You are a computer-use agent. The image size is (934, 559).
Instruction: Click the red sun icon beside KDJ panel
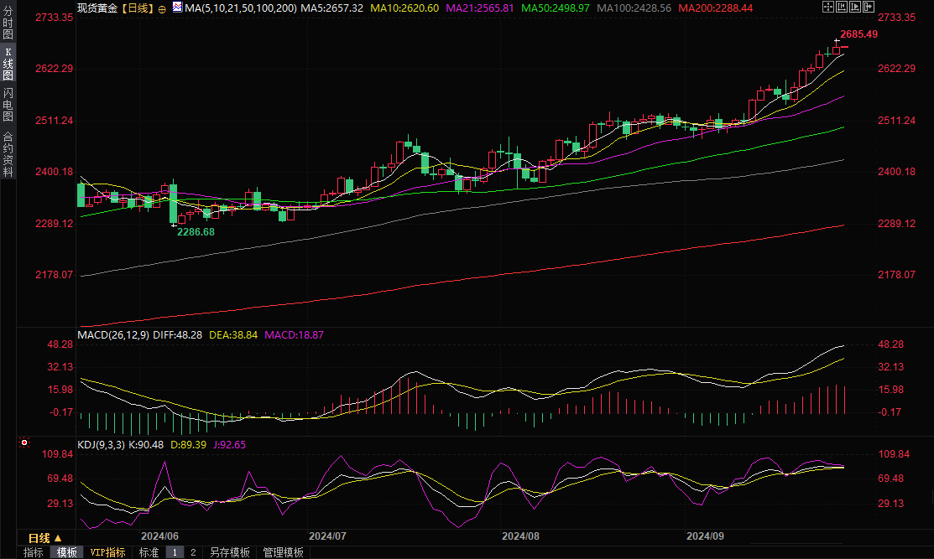click(x=24, y=443)
